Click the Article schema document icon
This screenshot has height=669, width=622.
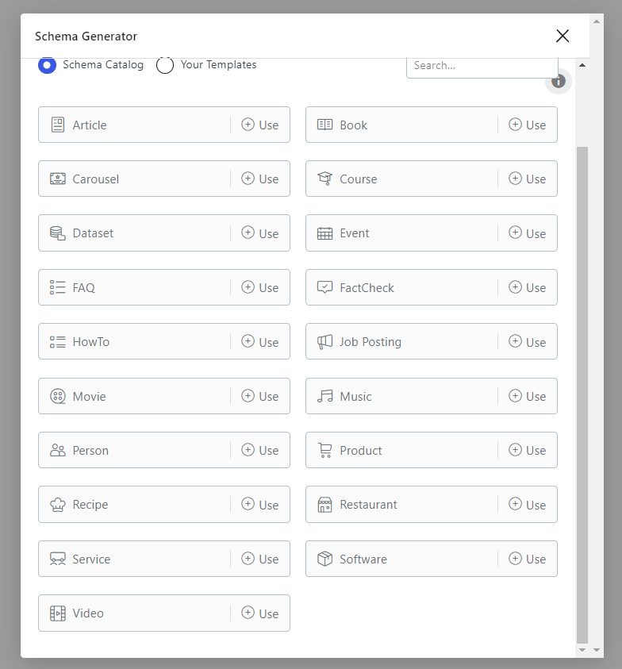[58, 125]
